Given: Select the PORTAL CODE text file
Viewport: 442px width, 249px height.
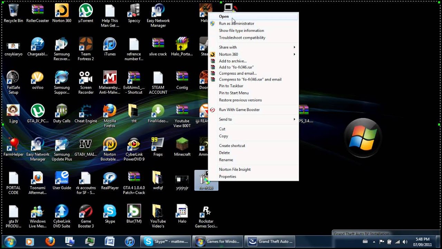Looking at the screenshot, I should [13, 183].
